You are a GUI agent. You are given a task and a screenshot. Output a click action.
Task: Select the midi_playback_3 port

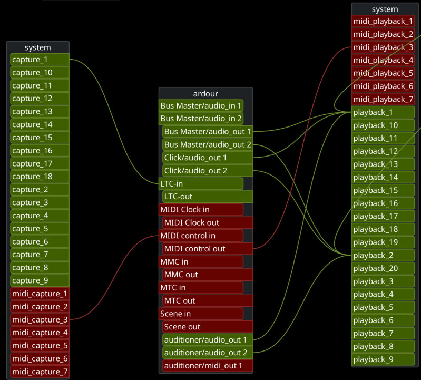coord(383,47)
